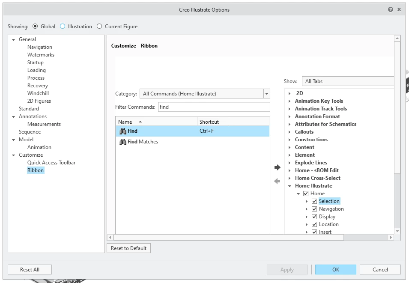Collapse the Annotations tree node
The image size is (409, 283).
point(14,116)
